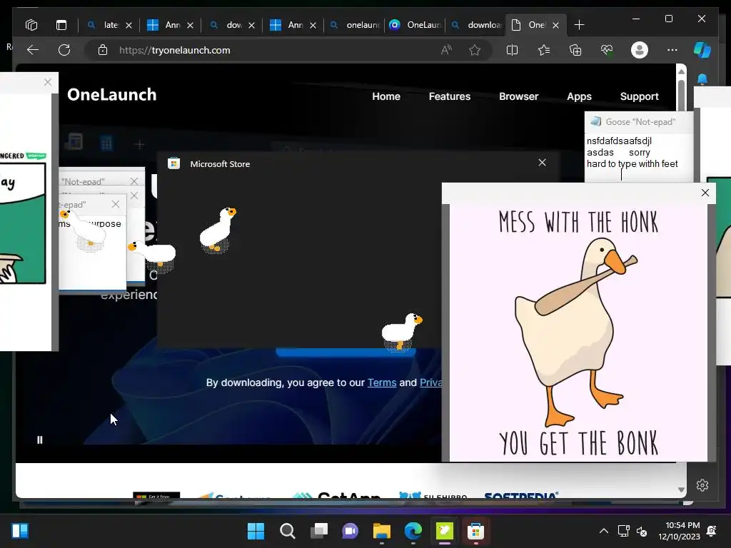Close the '-epad' window with 'purpose' text
Image resolution: width=731 pixels, height=548 pixels.
pyautogui.click(x=116, y=204)
